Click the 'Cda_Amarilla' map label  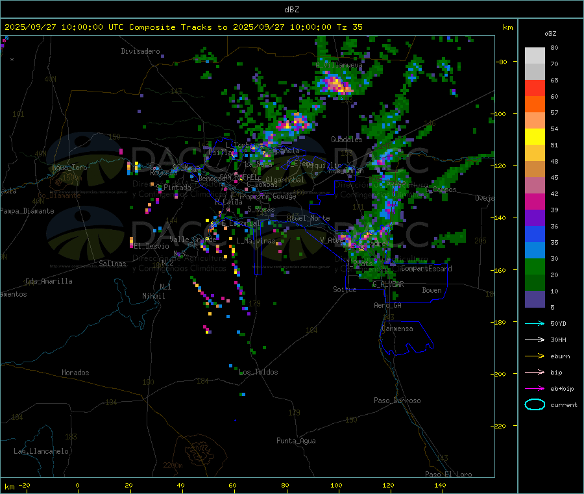coord(49,281)
